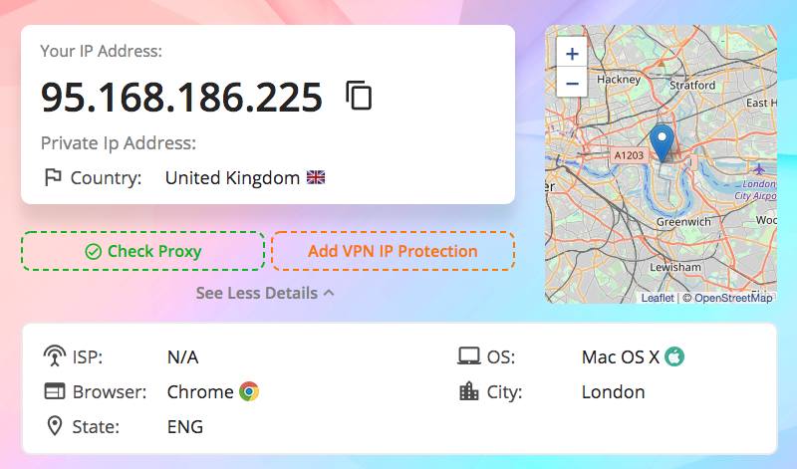Click the ISP antenna icon
Viewport: 797px width, 469px height.
[x=55, y=355]
